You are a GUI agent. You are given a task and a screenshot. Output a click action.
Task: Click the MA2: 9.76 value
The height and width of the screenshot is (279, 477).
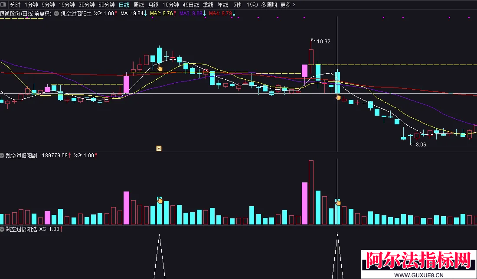coord(162,13)
